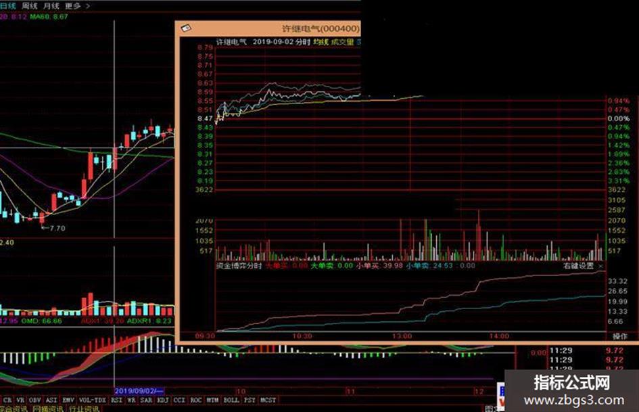Open the 更多 period options
The height and width of the screenshot is (412, 639).
tap(72, 5)
